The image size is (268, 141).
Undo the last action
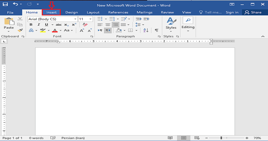(x=15, y=4)
